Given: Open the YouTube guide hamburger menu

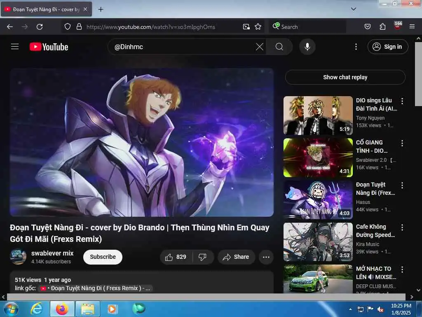Looking at the screenshot, I should 15,47.
